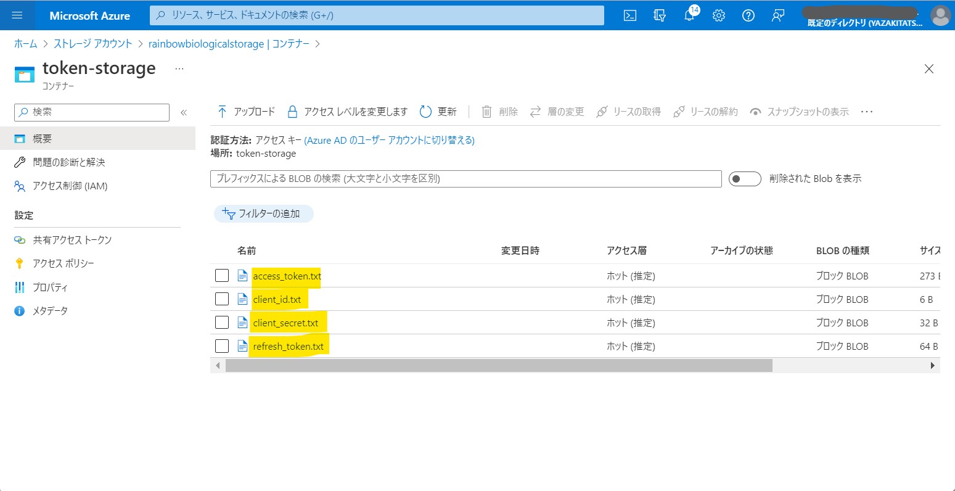Screen dimensions: 955x491
Task: Click the file icon beside refresh_token.txt
Action: click(242, 346)
